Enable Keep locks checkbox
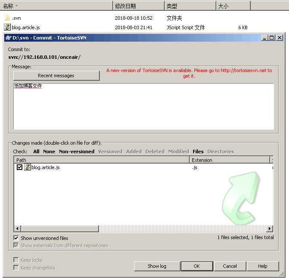This screenshot has height=279, width=289. (16, 260)
